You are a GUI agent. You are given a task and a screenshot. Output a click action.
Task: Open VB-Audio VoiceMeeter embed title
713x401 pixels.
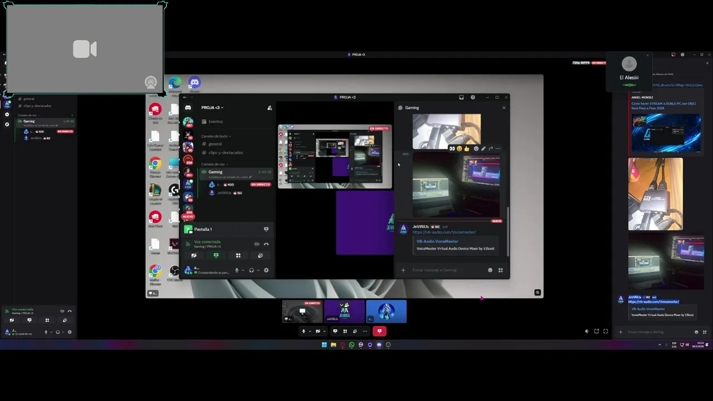648,309
